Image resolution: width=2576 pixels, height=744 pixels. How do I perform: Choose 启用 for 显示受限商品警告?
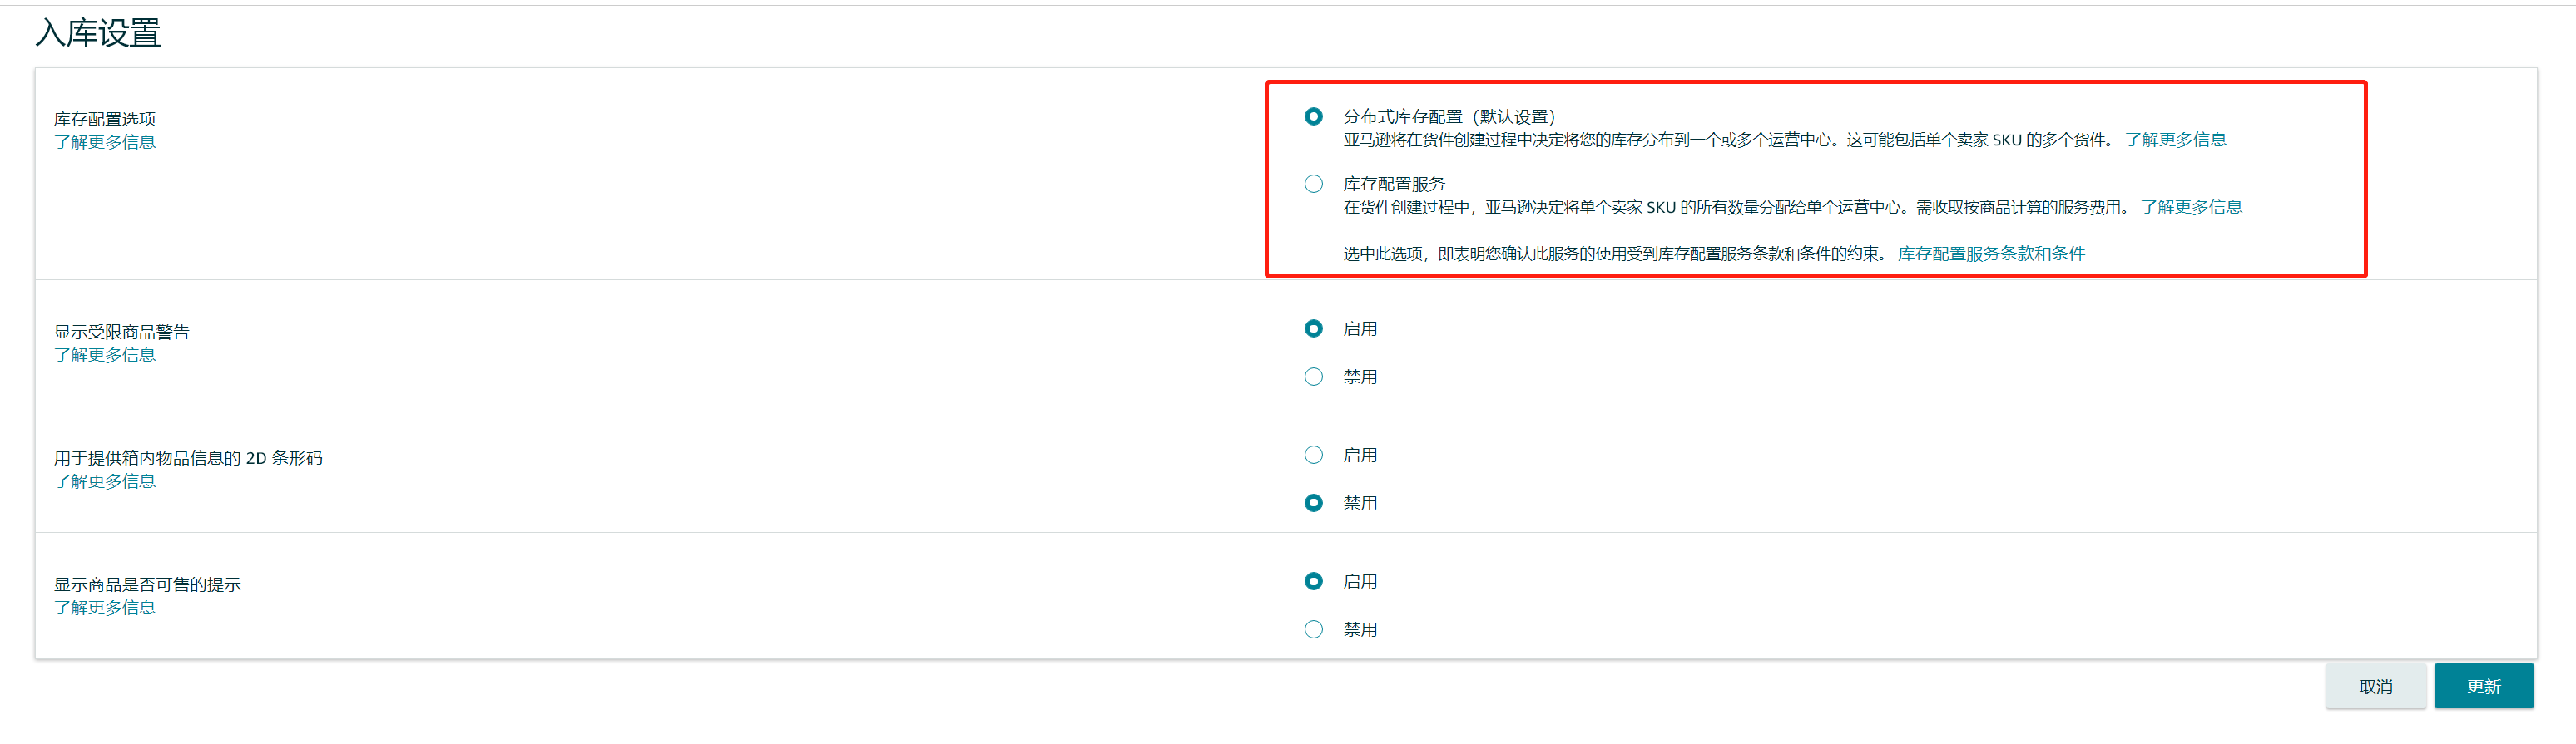(x=1313, y=328)
